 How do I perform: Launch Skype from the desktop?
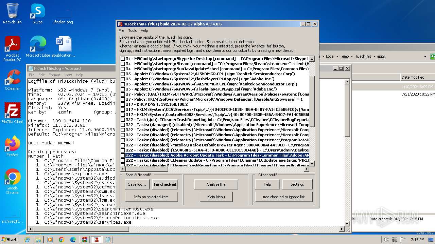(38, 14)
